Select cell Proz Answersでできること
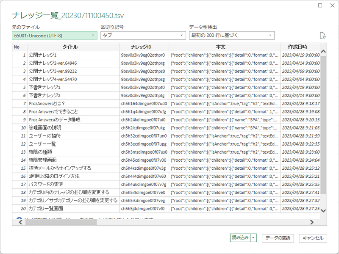 [x=73, y=112]
